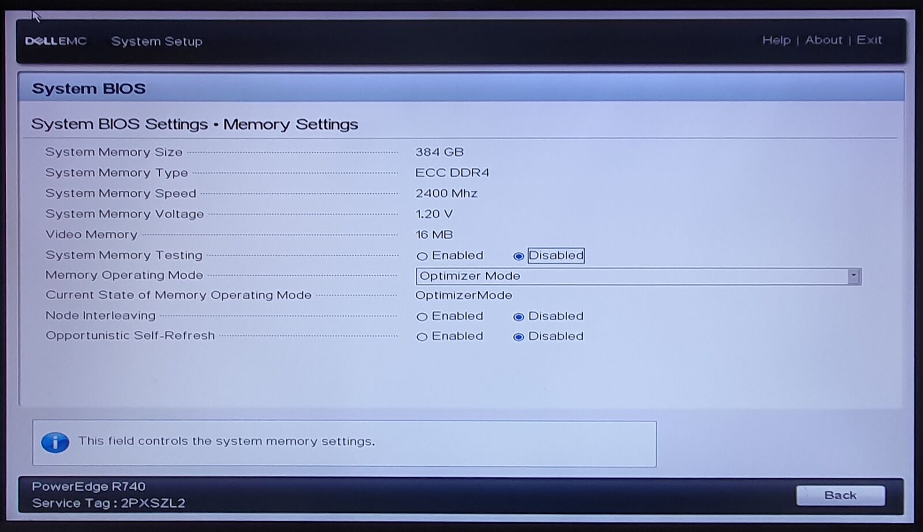Open the About link in header

point(823,40)
